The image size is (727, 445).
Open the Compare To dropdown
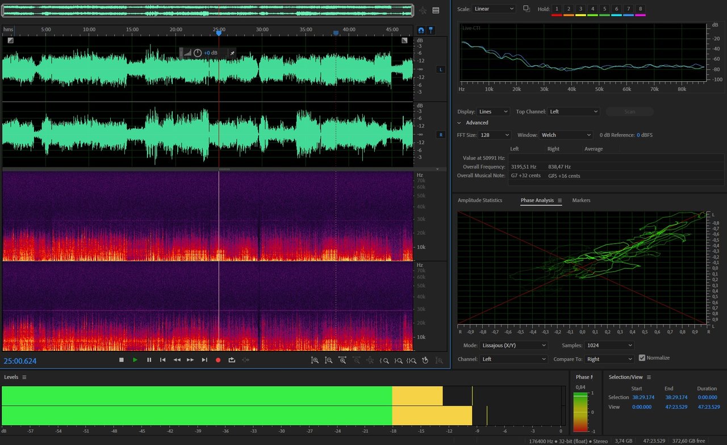[609, 359]
